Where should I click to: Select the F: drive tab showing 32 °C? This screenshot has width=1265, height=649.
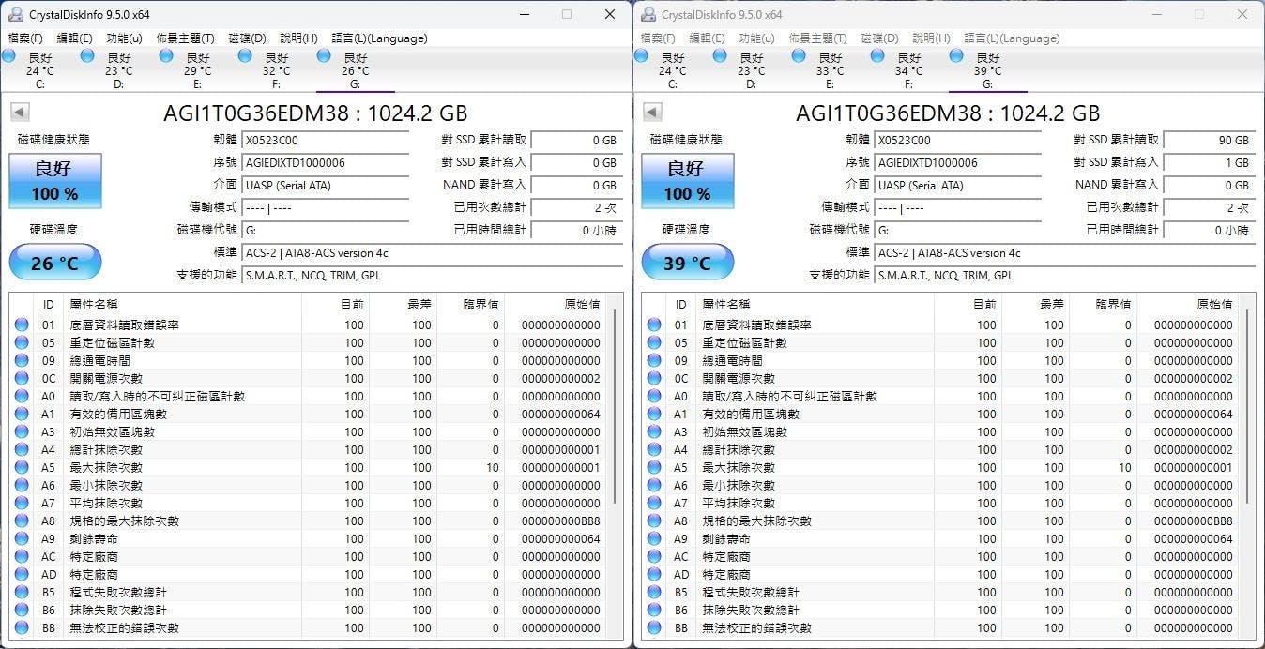coord(276,70)
